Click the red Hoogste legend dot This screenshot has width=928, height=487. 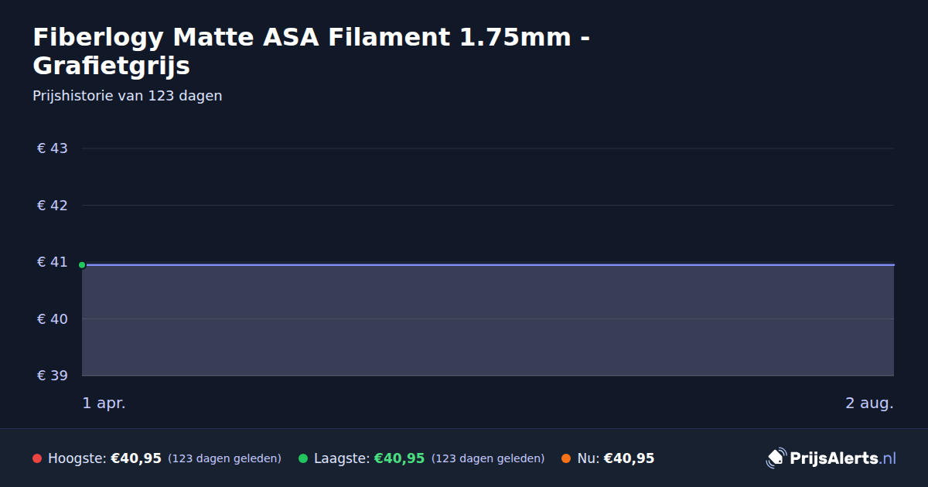(x=37, y=458)
